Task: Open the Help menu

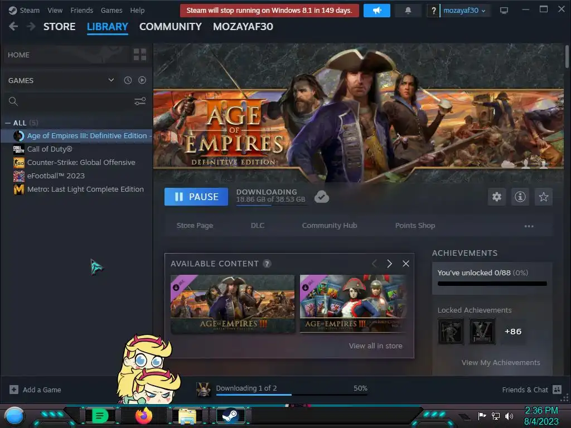Action: click(137, 10)
